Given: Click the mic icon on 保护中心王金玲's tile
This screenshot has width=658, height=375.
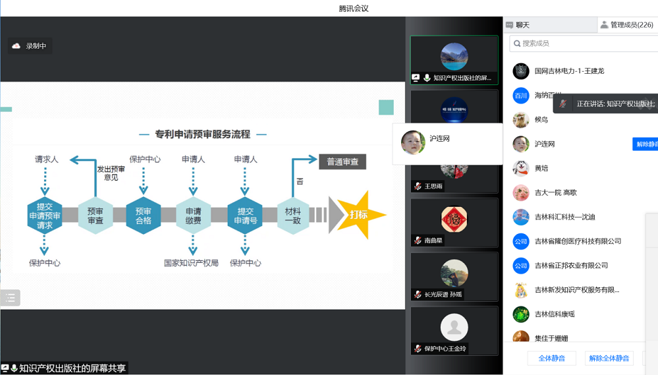Looking at the screenshot, I should [418, 349].
